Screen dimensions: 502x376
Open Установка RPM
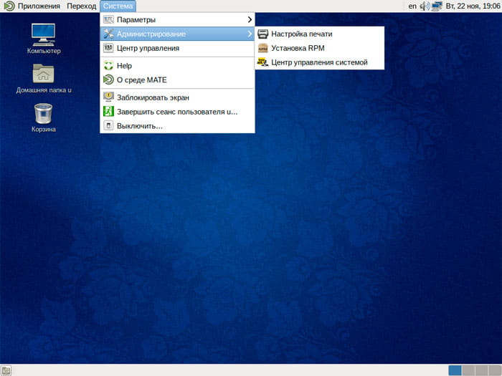[x=320, y=48]
